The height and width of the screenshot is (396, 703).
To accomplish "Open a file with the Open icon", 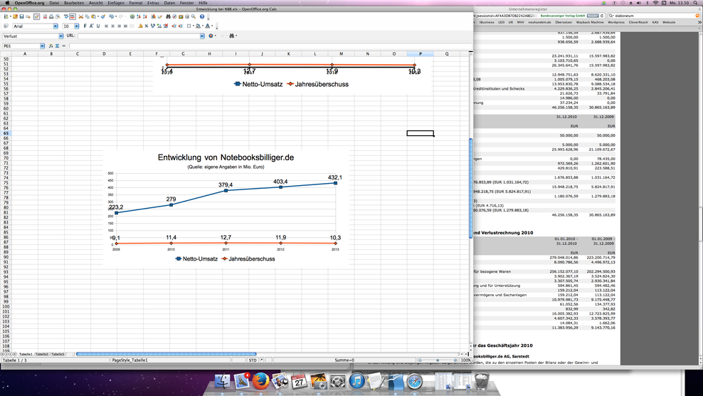I will point(15,16).
